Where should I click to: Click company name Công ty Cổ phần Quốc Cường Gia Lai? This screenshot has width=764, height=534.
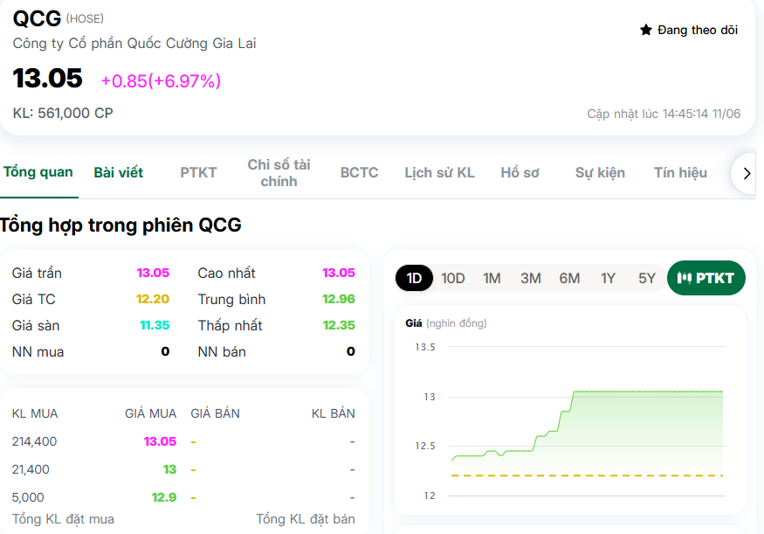click(134, 44)
